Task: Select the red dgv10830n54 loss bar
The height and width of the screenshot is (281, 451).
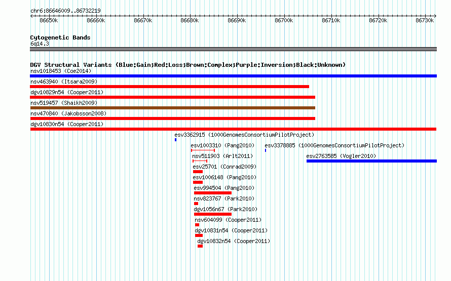Action: [233, 129]
